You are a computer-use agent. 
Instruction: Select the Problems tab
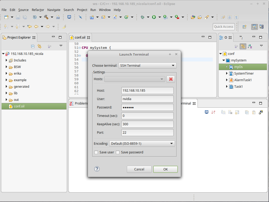[x=79, y=103]
